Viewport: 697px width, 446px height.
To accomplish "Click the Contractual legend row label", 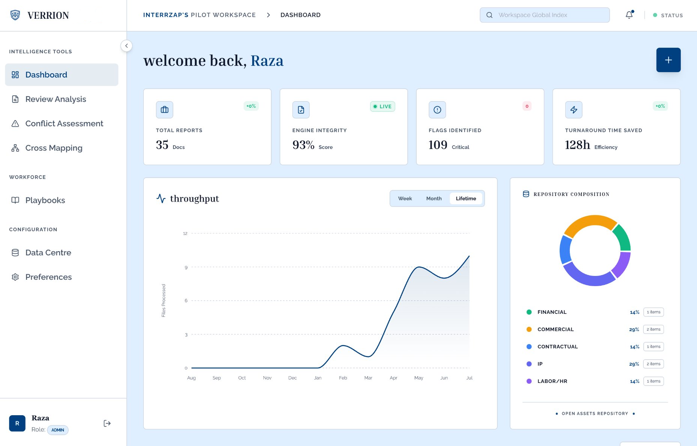I will click(557, 347).
